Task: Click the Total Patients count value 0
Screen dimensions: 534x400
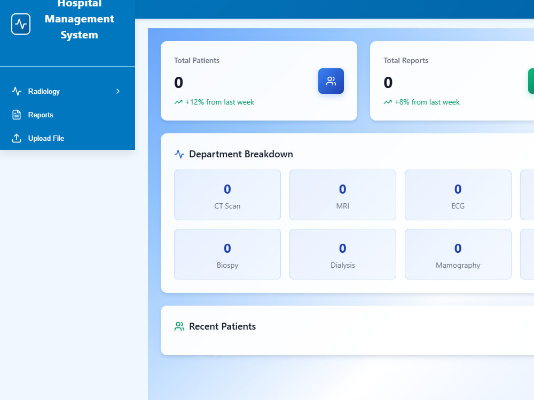Action: (x=178, y=82)
